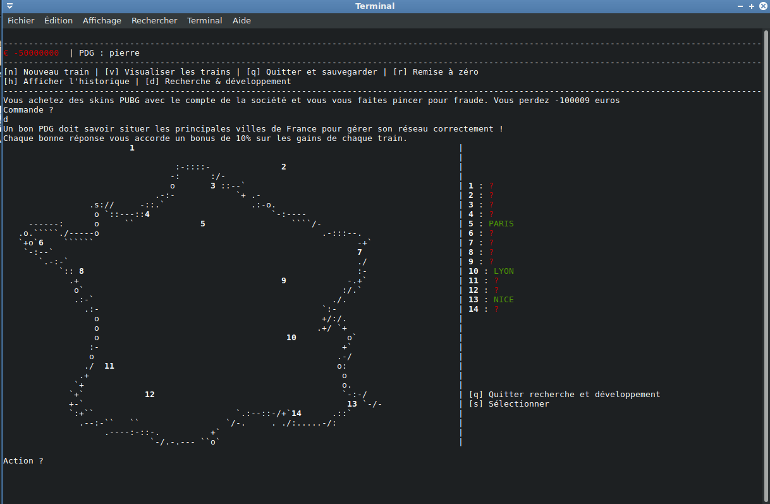Open the Édition menu
Screen dimensions: 770x504
click(x=58, y=20)
